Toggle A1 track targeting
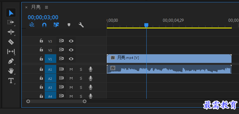 point(51,69)
